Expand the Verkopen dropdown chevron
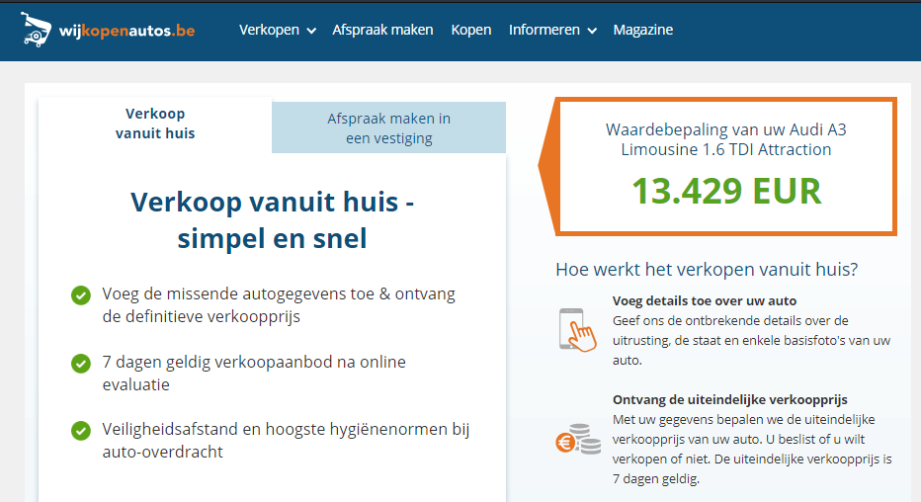 click(x=311, y=31)
